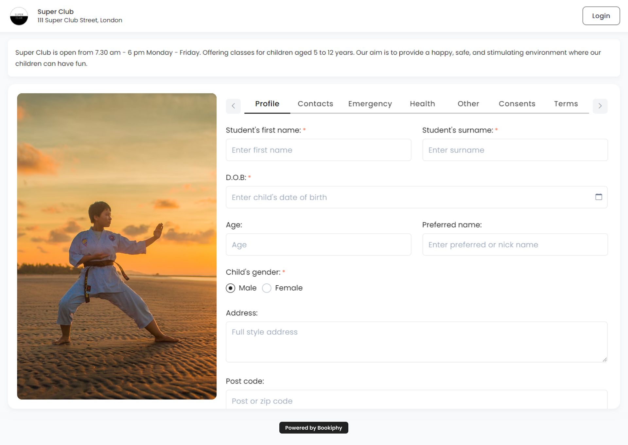Click the right arrow to scroll tabs
The width and height of the screenshot is (628, 445).
tap(600, 106)
